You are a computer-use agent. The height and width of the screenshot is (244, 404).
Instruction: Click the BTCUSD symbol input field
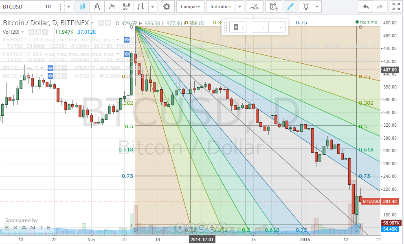click(x=20, y=6)
